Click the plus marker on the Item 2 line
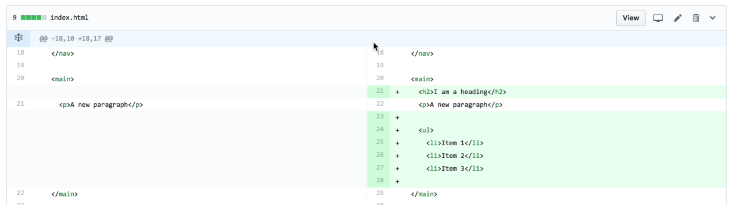733x205 pixels. click(397, 156)
